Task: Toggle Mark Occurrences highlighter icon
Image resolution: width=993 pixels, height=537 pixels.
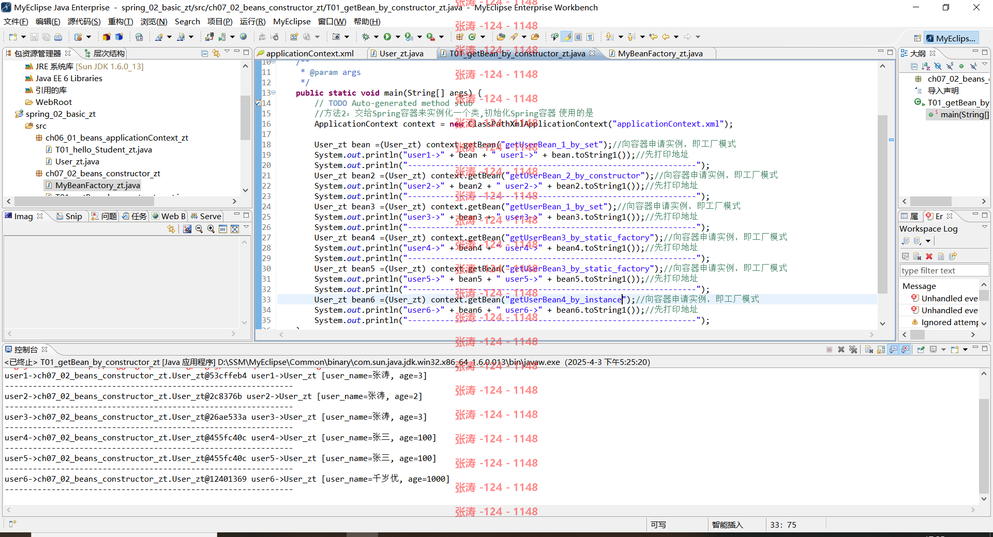Action: click(x=567, y=37)
